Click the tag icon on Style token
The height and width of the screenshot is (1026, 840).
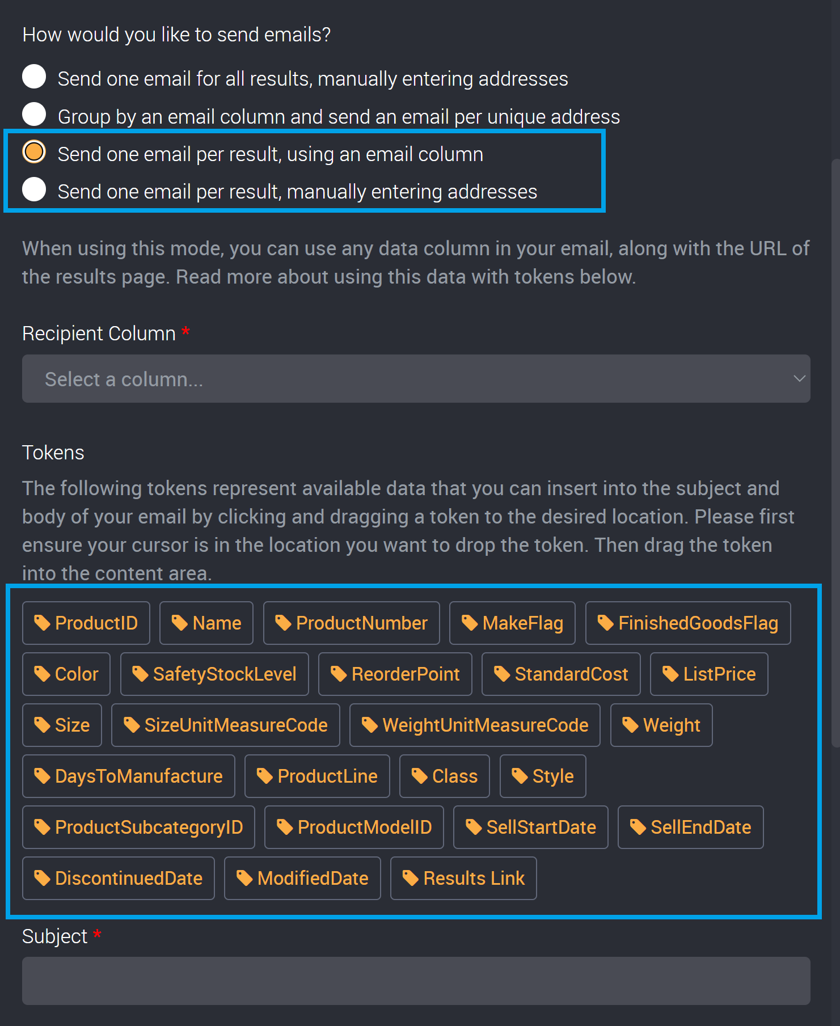(x=519, y=776)
